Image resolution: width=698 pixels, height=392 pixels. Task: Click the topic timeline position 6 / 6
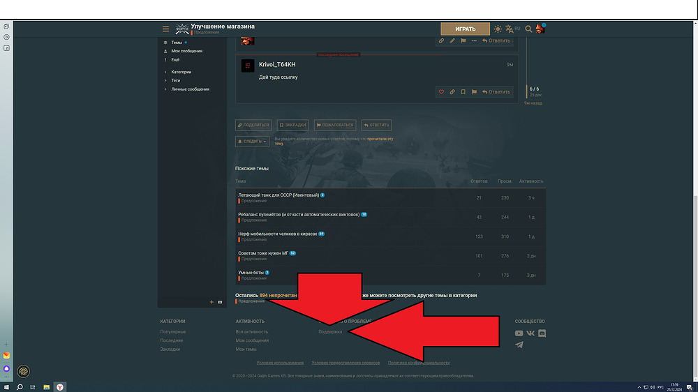tap(534, 89)
